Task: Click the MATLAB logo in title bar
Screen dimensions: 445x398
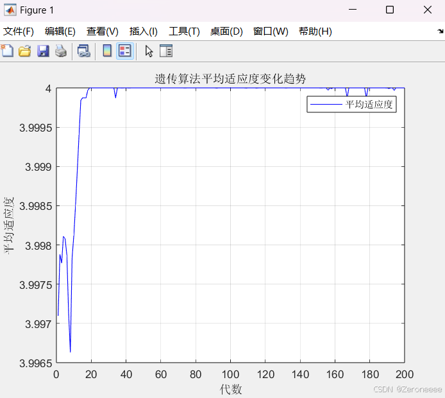Action: 10,10
